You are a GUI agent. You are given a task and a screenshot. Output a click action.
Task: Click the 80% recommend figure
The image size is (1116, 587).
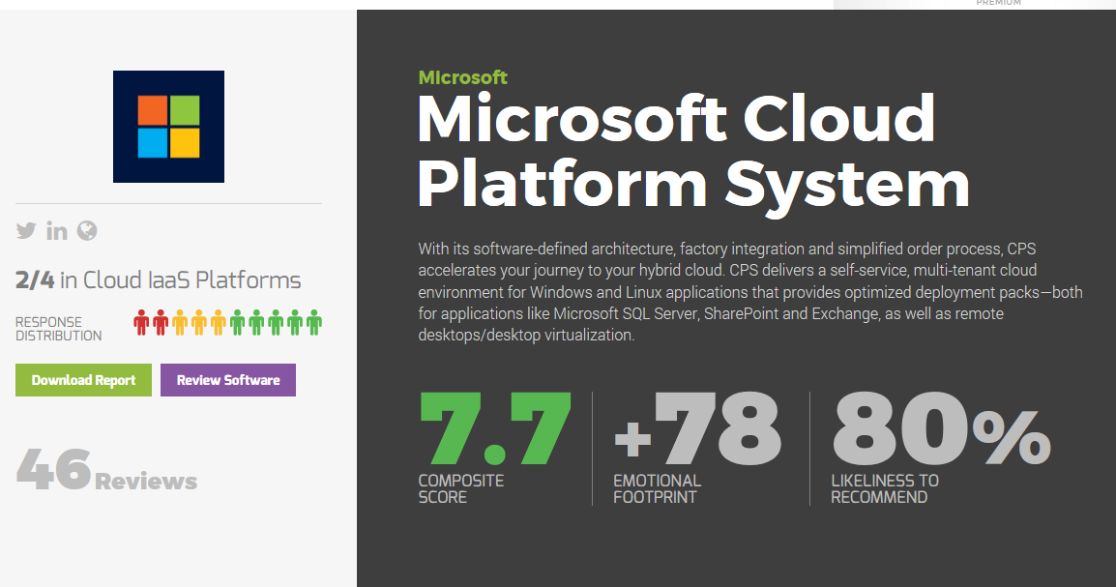(x=939, y=429)
